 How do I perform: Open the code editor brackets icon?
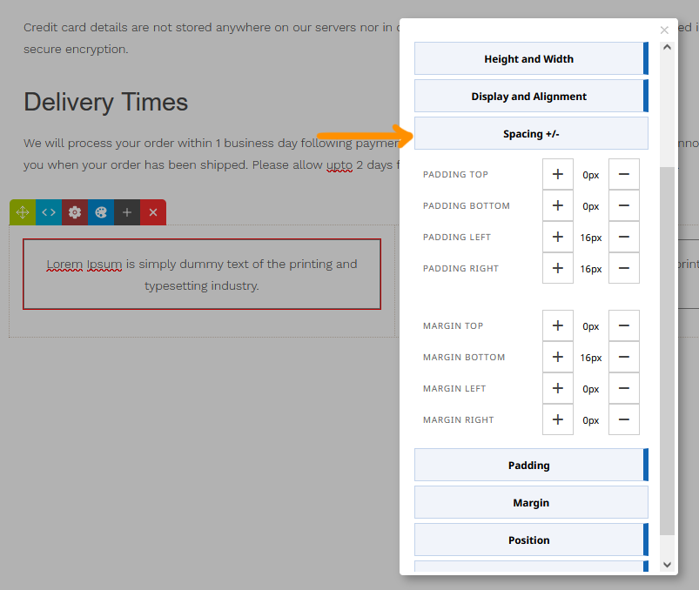coord(49,212)
